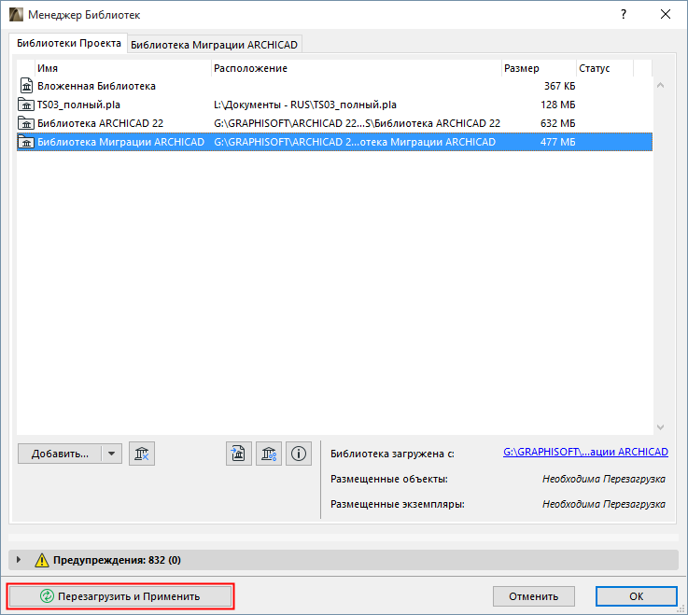Click the Отменить button
The width and height of the screenshot is (688, 615).
point(534,596)
